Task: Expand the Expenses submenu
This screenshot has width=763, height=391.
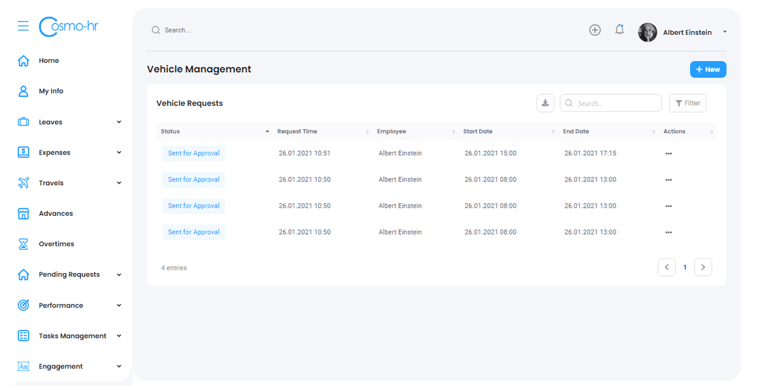Action: pyautogui.click(x=119, y=153)
